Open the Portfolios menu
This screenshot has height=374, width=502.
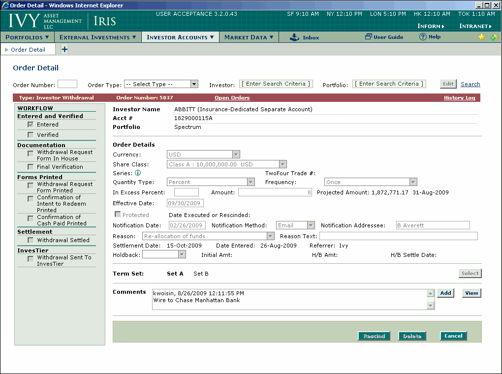pyautogui.click(x=27, y=37)
